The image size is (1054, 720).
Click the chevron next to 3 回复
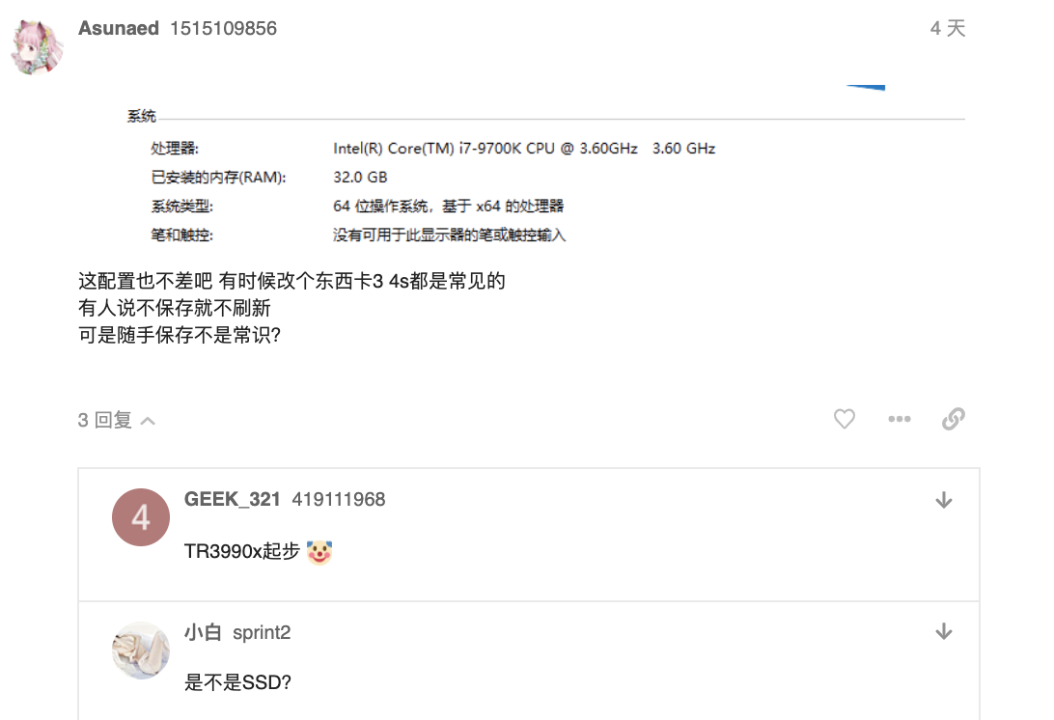tap(148, 422)
